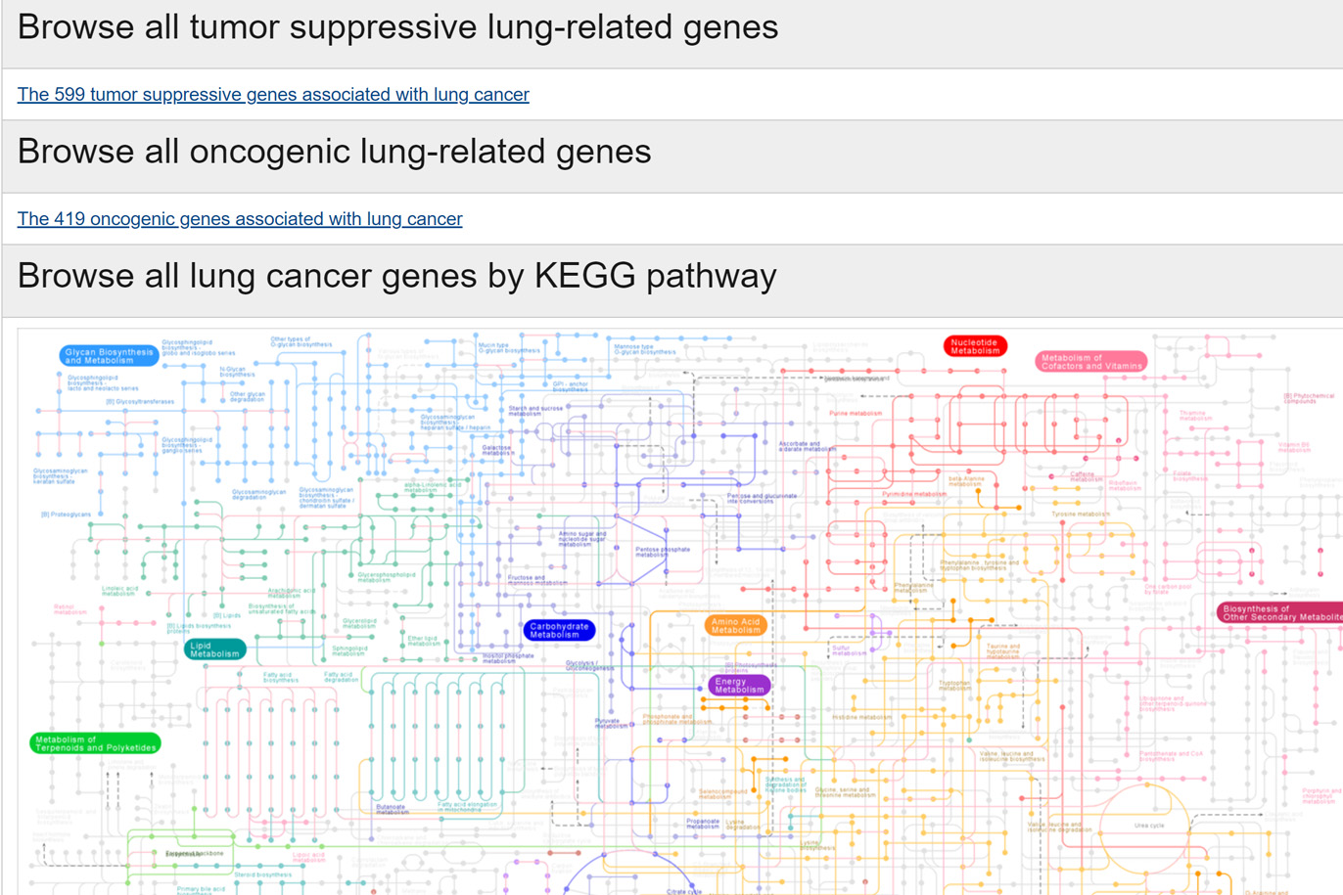Select the orange Amino Acid Metabolism label
This screenshot has height=895, width=1343.
click(735, 626)
